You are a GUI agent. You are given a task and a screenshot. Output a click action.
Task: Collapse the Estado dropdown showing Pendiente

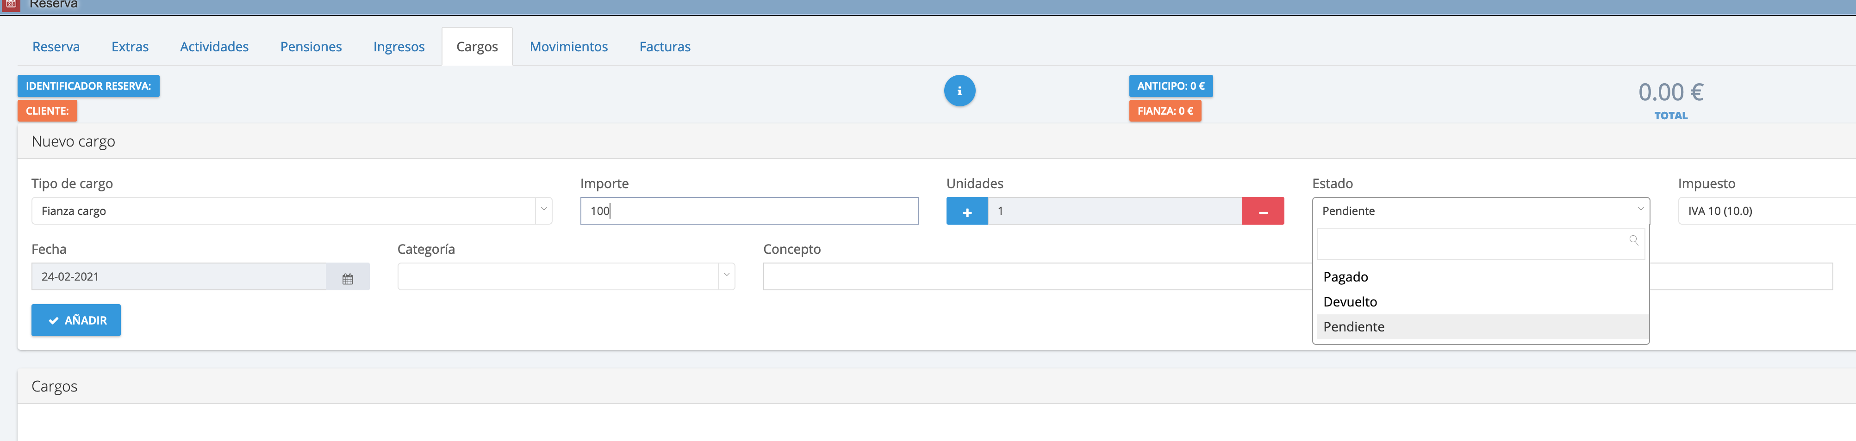1481,212
